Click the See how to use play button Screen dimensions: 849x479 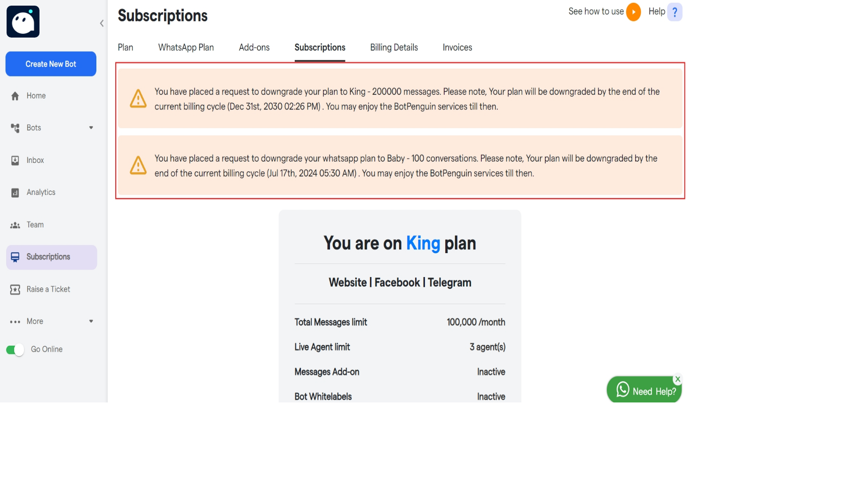pyautogui.click(x=633, y=12)
